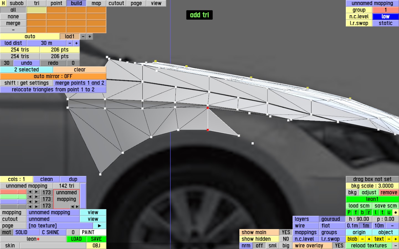This screenshot has height=249, width=399.
Task: Change the SOLID material type
Action: pyautogui.click(x=27, y=232)
